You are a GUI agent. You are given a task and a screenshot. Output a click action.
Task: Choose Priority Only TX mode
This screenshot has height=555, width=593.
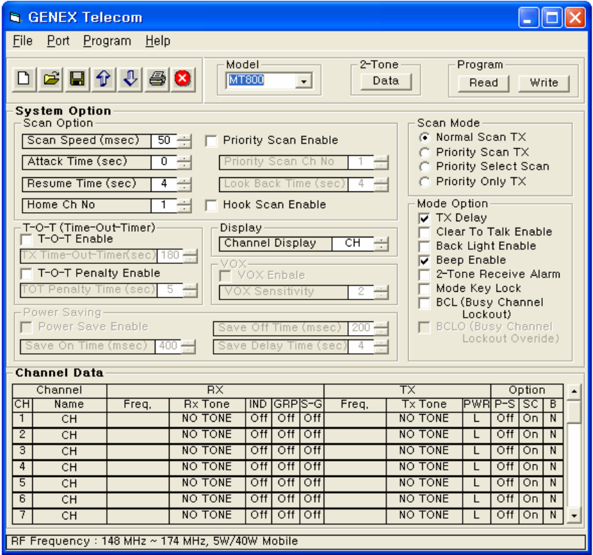[x=425, y=182]
